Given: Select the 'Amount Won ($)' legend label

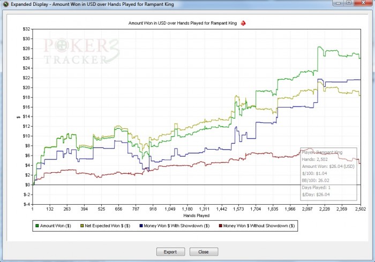Looking at the screenshot, I should pyautogui.click(x=56, y=226).
